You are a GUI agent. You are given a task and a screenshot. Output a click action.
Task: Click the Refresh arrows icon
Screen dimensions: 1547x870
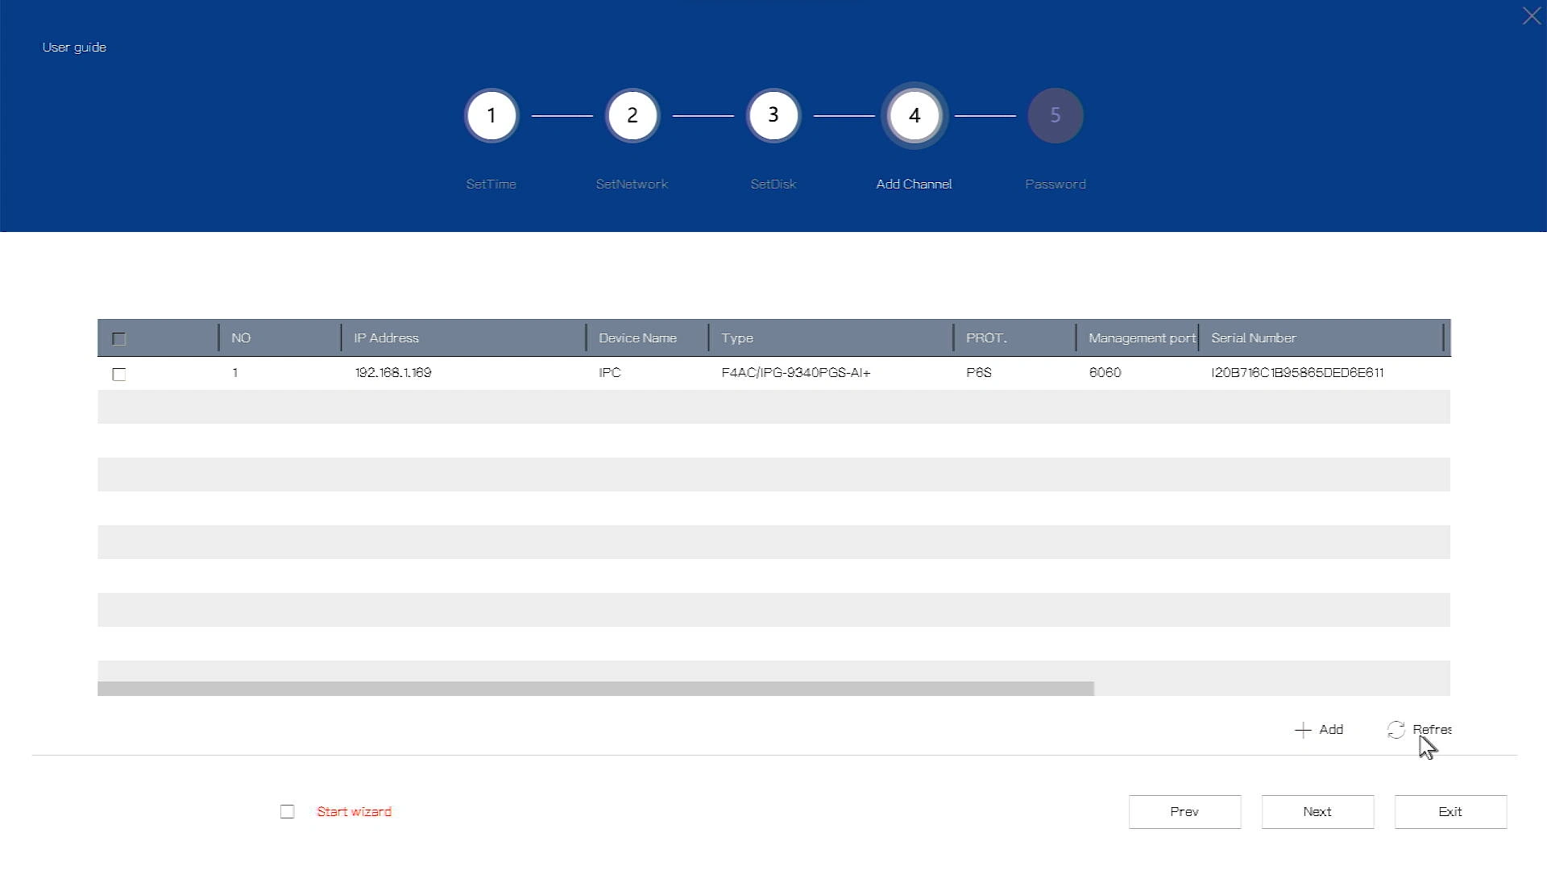[x=1396, y=730]
